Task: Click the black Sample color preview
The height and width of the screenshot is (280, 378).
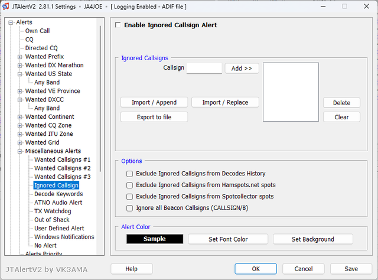Action: (x=155, y=239)
